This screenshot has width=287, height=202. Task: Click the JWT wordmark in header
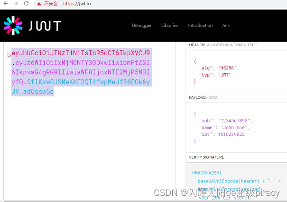pyautogui.click(x=45, y=26)
